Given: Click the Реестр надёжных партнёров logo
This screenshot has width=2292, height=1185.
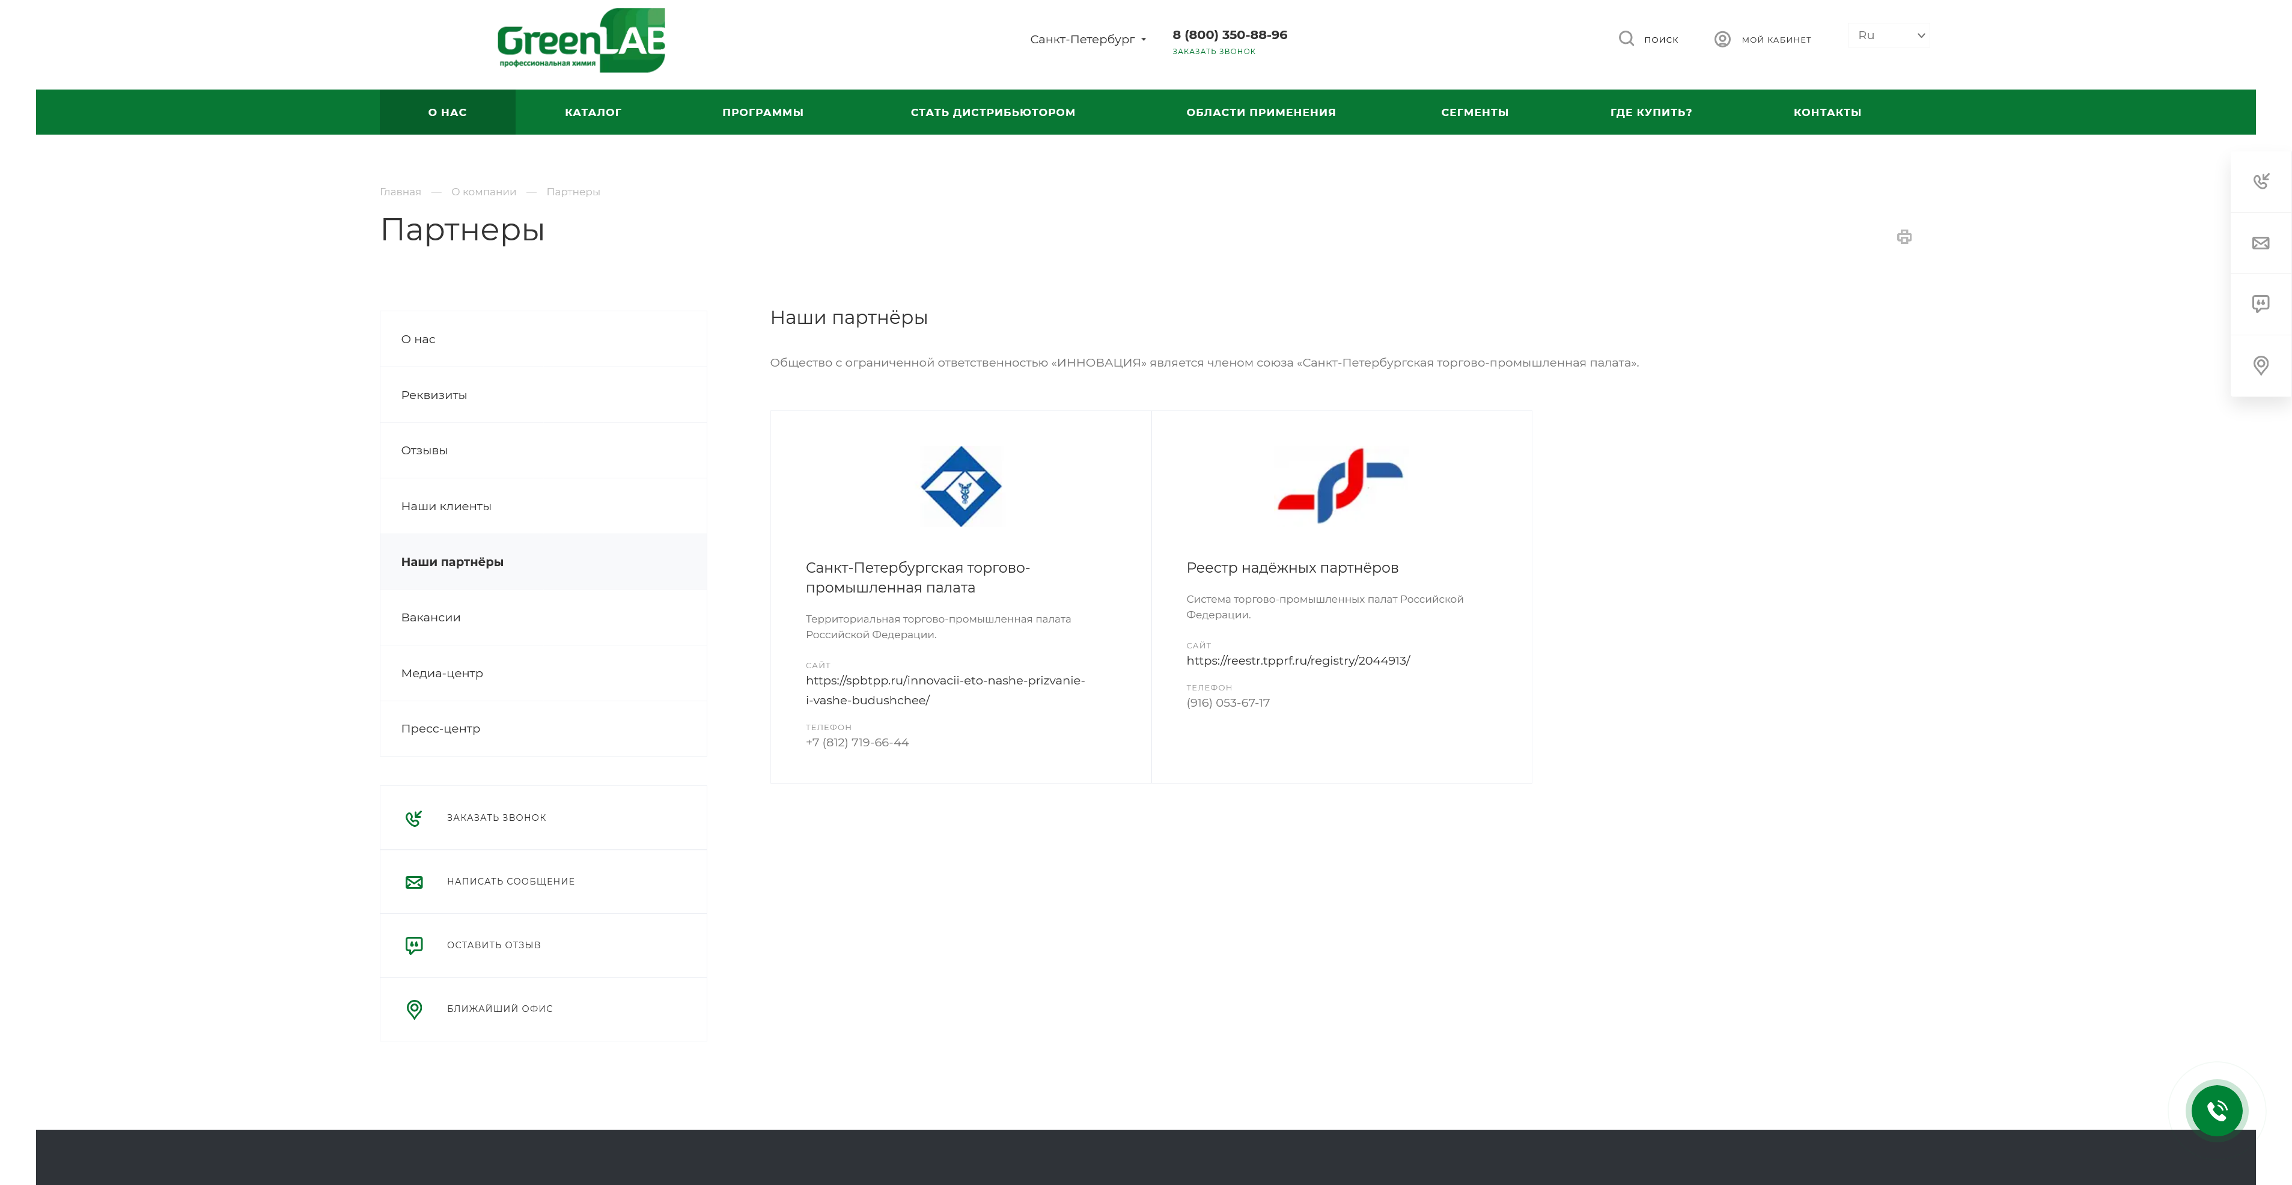Looking at the screenshot, I should pos(1340,486).
